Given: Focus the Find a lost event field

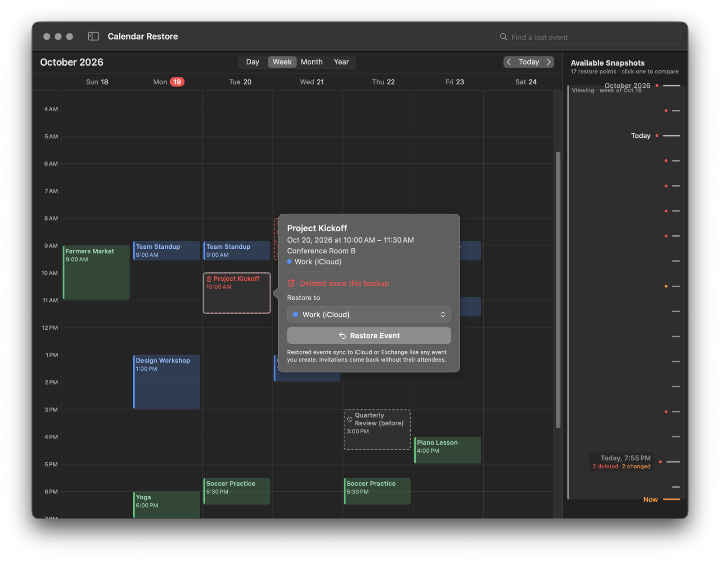Looking at the screenshot, I should pos(589,37).
